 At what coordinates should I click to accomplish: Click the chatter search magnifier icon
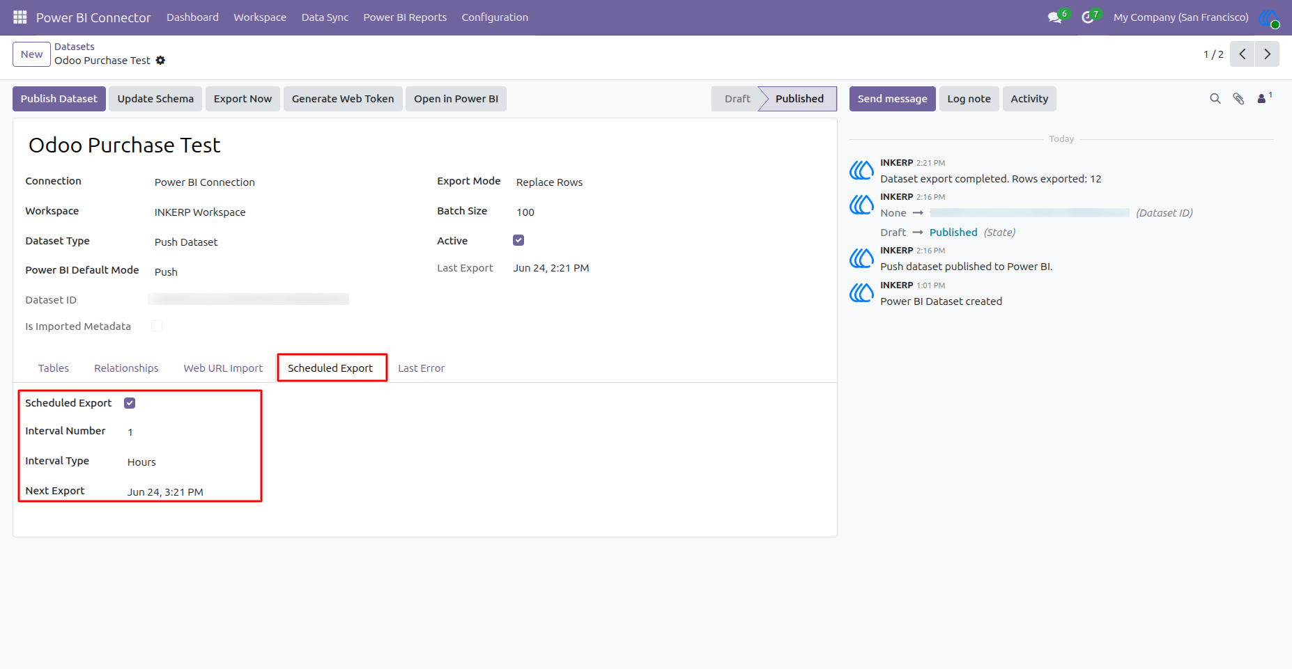(1215, 99)
